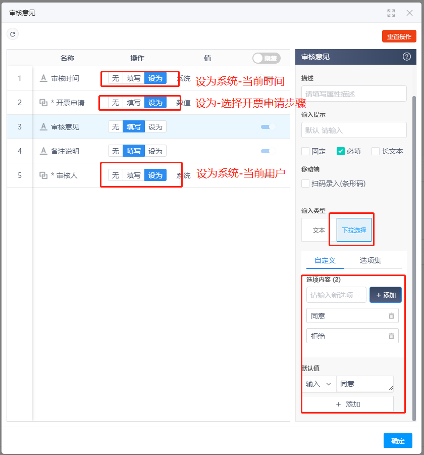Click the refresh icon below the title bar
This screenshot has height=455, width=424.
point(12,34)
